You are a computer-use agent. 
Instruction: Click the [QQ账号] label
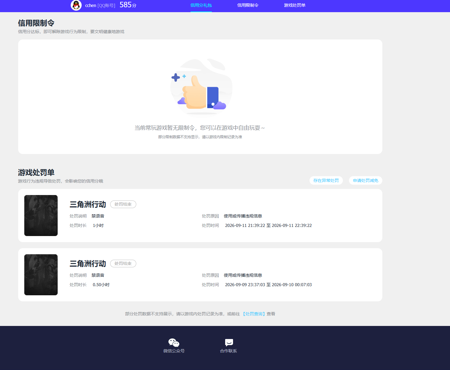click(x=106, y=5)
